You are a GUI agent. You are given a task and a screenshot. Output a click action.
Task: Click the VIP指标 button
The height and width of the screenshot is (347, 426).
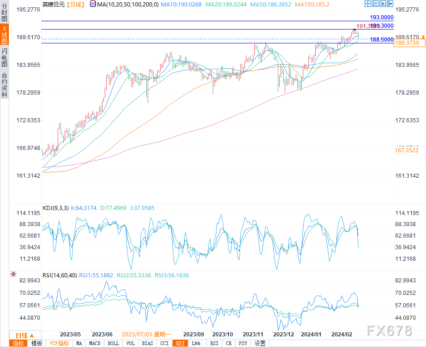pyautogui.click(x=59, y=343)
